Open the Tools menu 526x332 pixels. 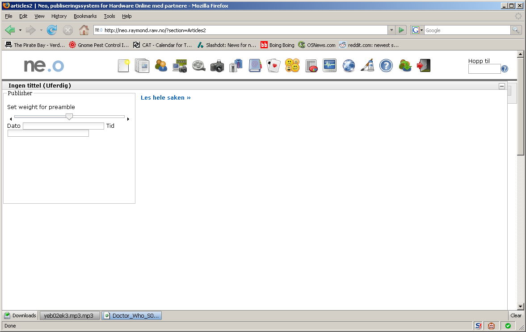click(x=109, y=16)
